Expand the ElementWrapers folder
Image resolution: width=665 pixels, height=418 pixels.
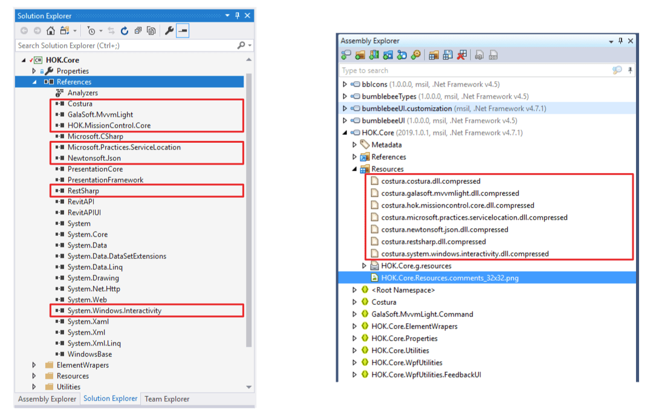[x=34, y=365]
